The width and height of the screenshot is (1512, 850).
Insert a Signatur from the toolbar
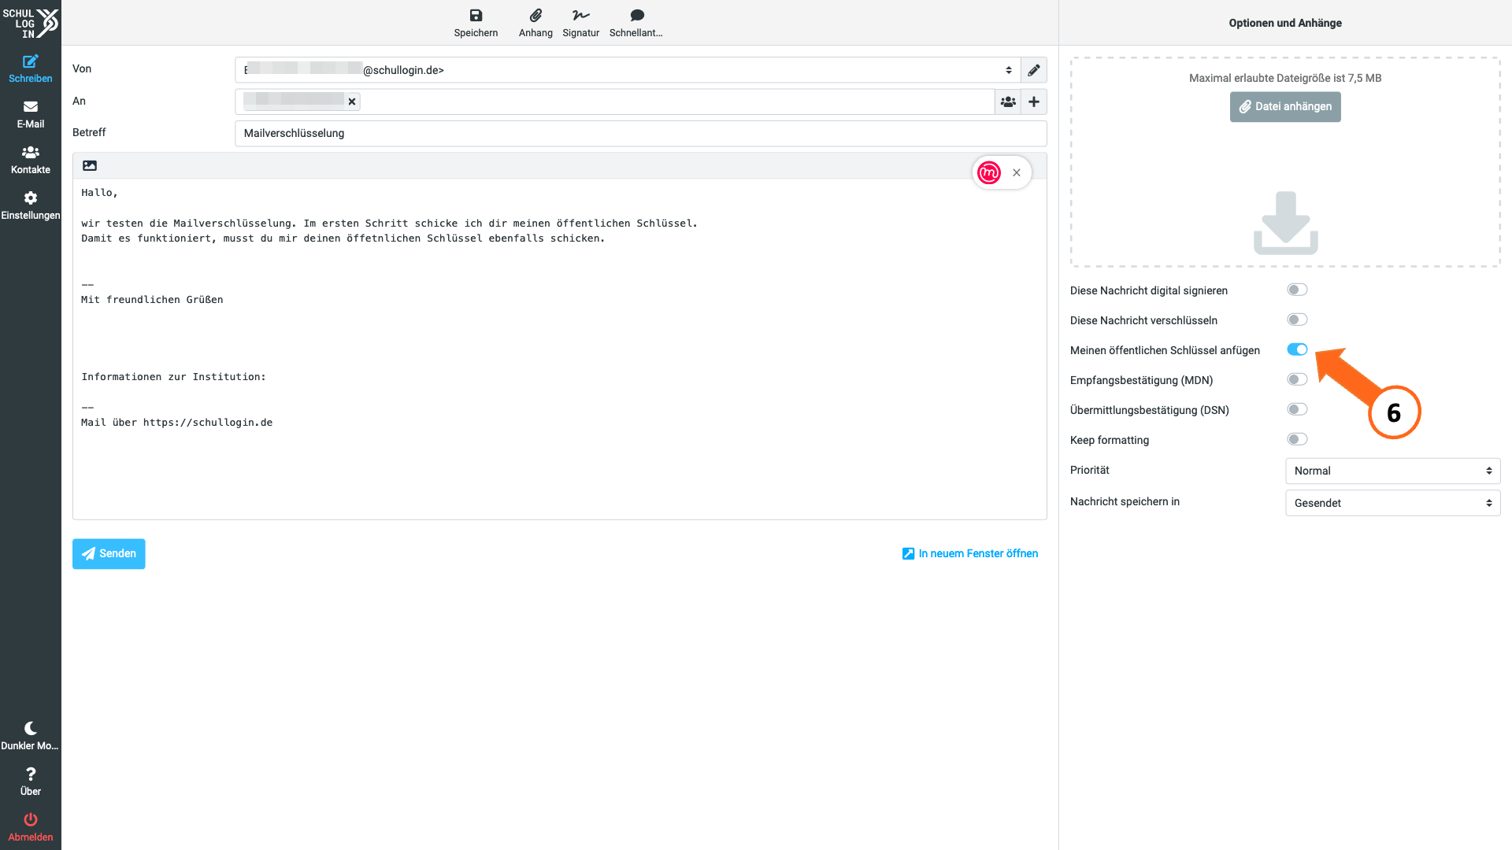tap(581, 23)
